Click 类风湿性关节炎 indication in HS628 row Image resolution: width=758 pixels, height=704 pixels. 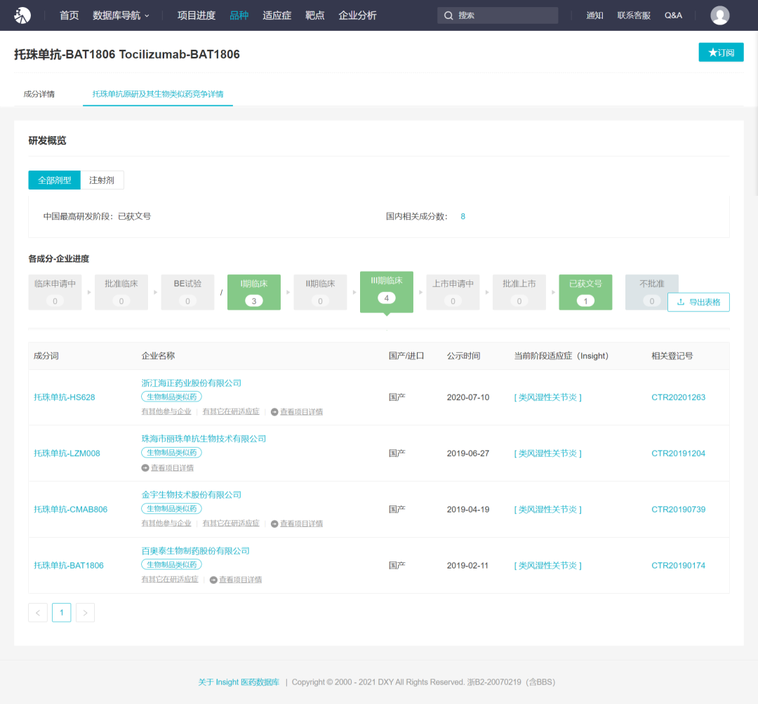click(x=547, y=397)
